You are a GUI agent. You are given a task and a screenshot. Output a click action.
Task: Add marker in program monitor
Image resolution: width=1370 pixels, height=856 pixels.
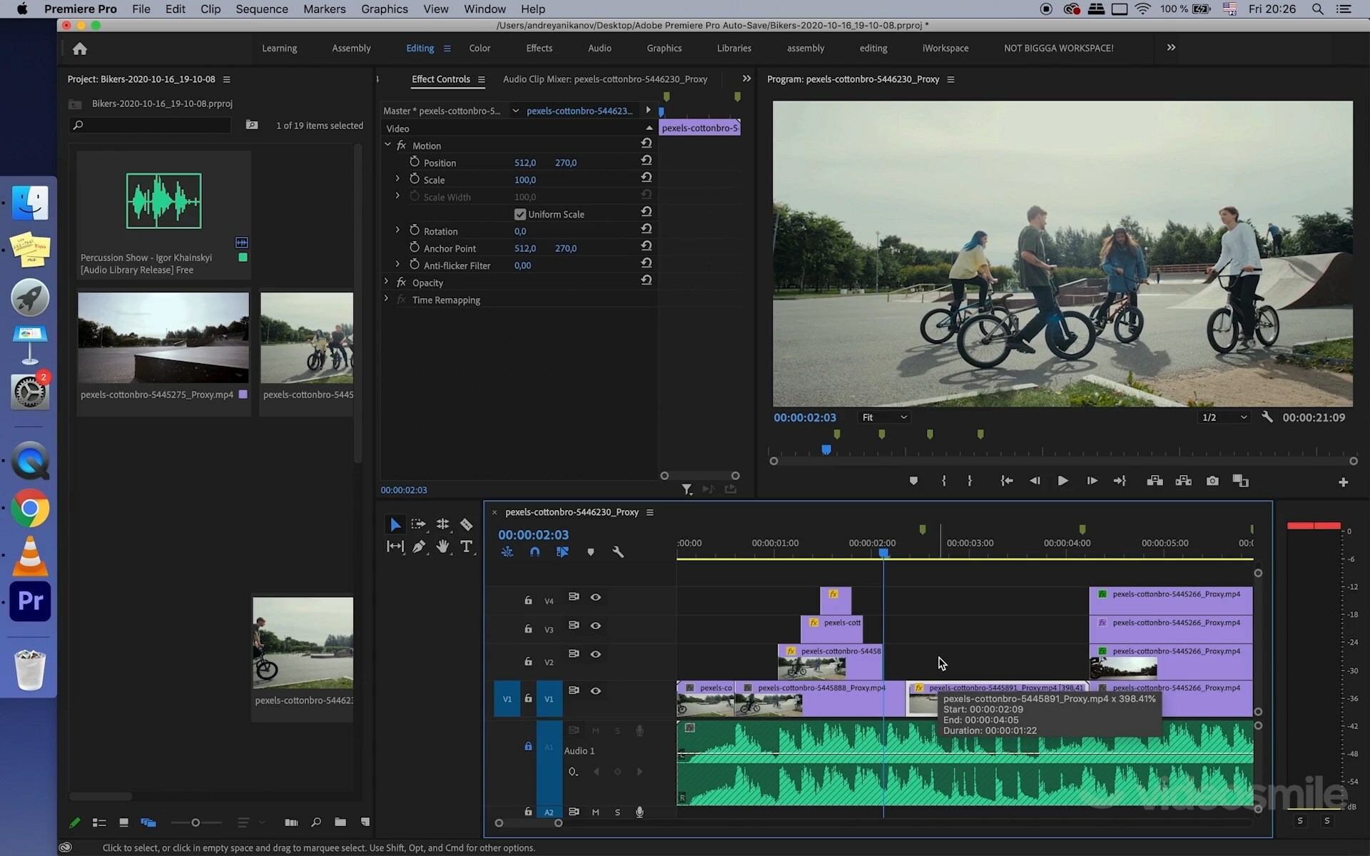coord(913,481)
